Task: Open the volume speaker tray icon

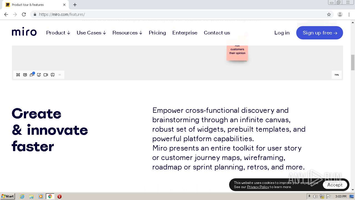Action: 315,196
